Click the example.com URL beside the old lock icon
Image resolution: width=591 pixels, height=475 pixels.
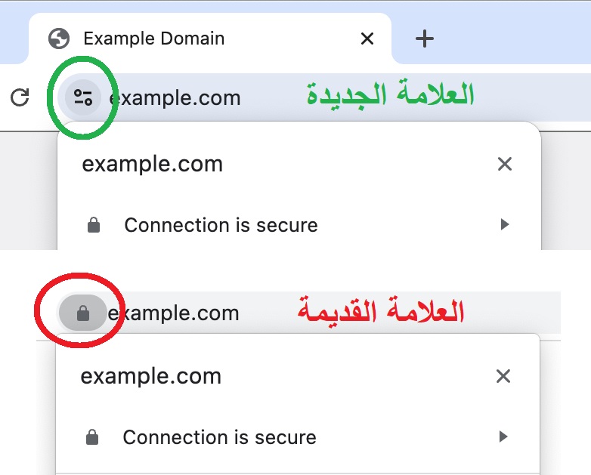click(x=174, y=313)
